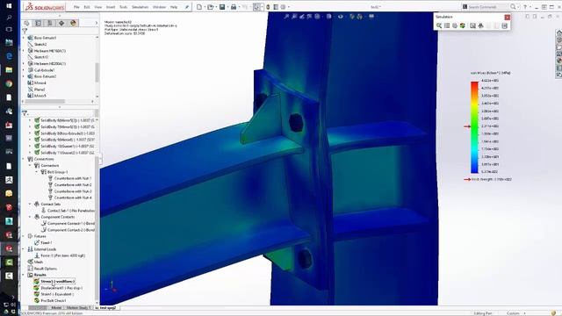Collapse the Connectors node

tap(31, 165)
